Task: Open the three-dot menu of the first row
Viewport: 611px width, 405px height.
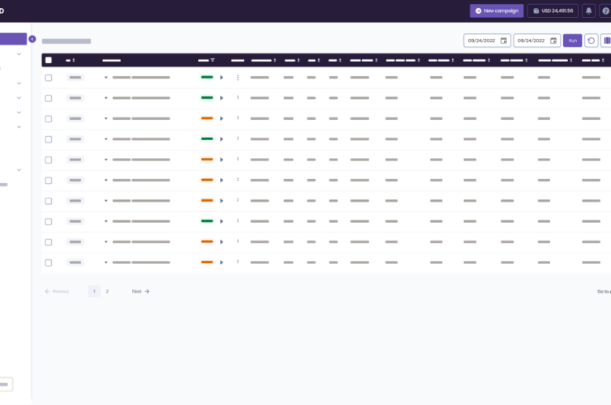Action: point(238,78)
